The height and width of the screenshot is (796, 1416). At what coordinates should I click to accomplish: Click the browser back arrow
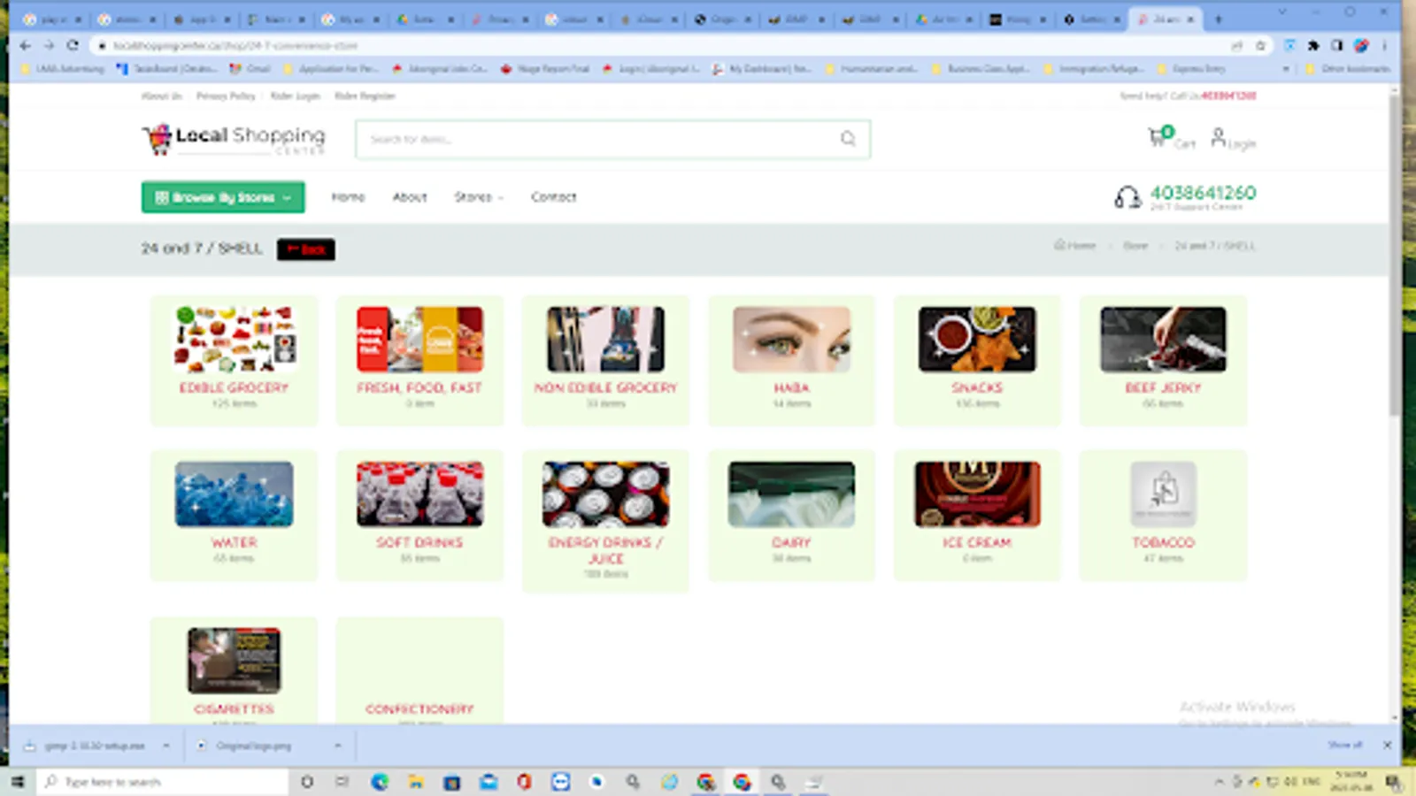click(25, 45)
